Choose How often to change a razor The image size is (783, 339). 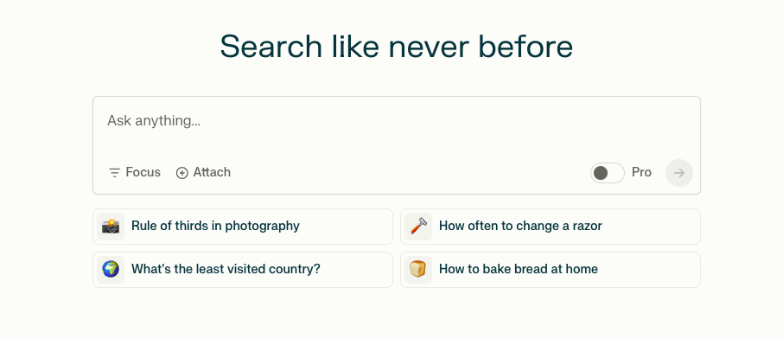[551, 227]
